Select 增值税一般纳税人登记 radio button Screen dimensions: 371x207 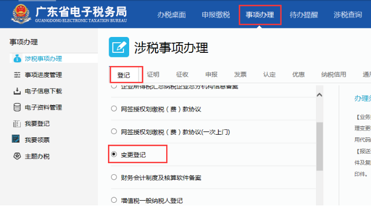pyautogui.click(x=114, y=200)
